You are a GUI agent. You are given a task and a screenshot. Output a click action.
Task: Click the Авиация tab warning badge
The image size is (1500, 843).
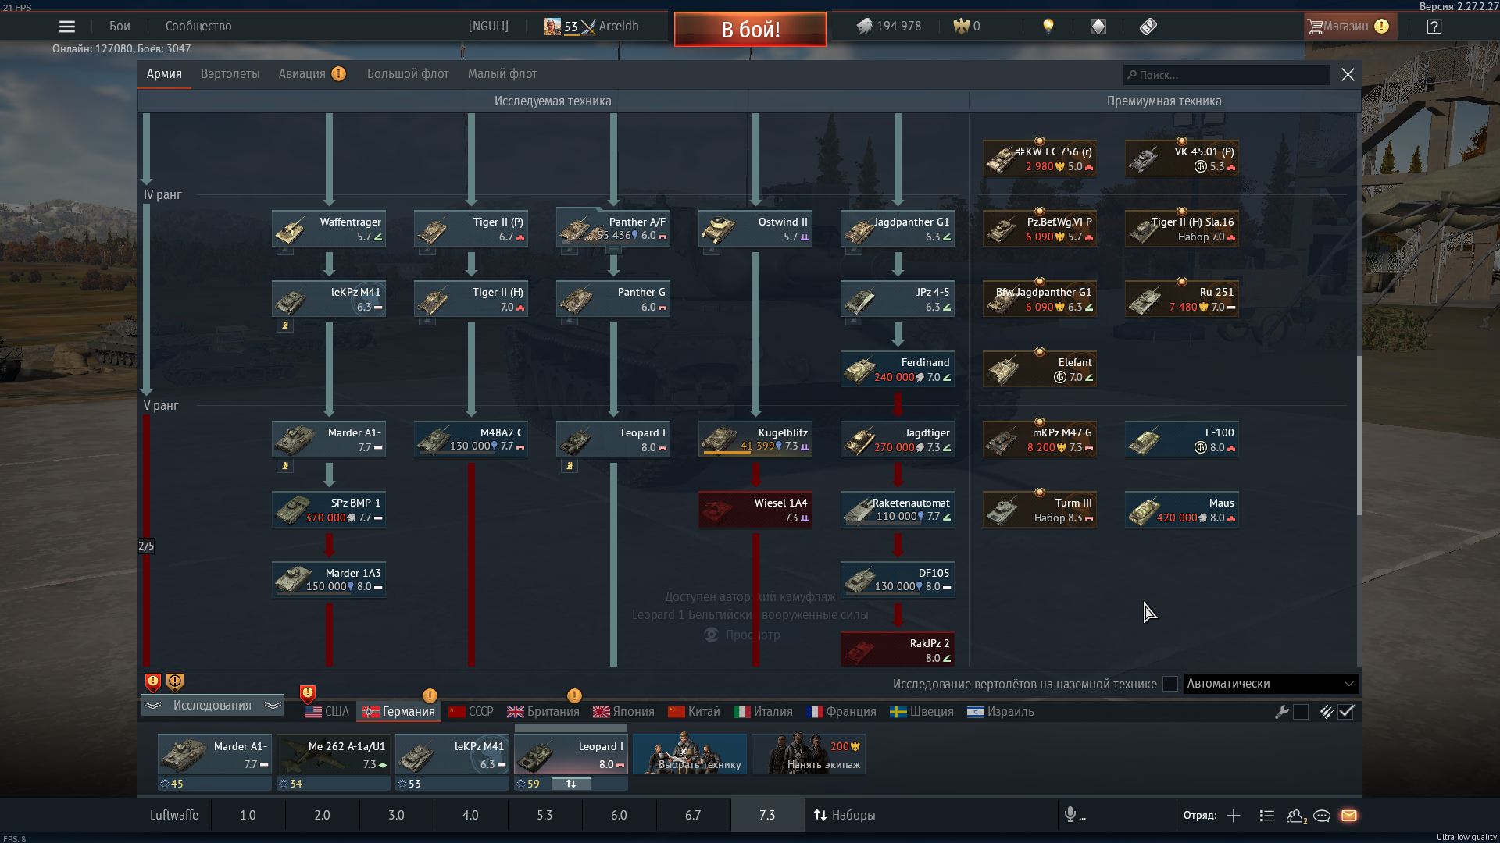tap(338, 73)
